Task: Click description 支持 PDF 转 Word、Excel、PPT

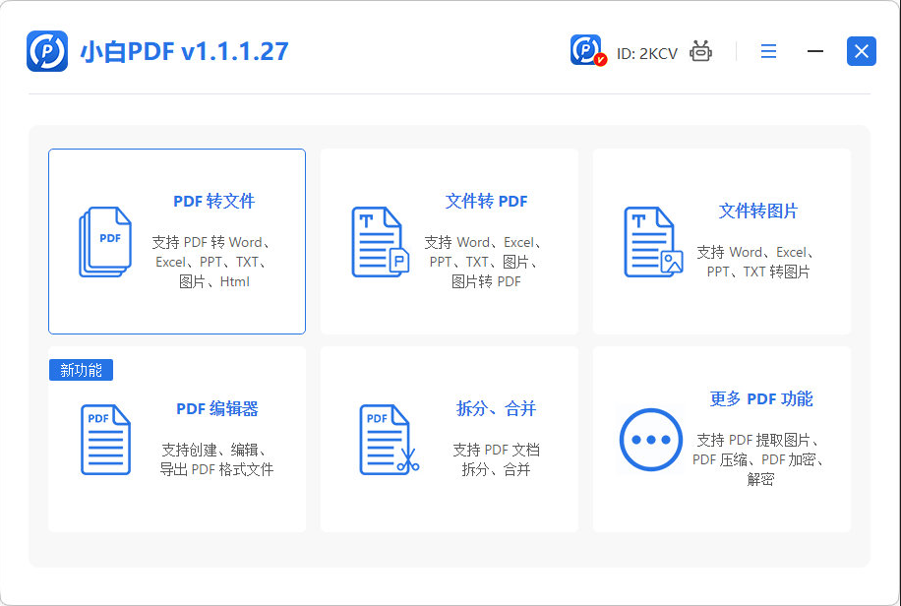Action: point(213,263)
